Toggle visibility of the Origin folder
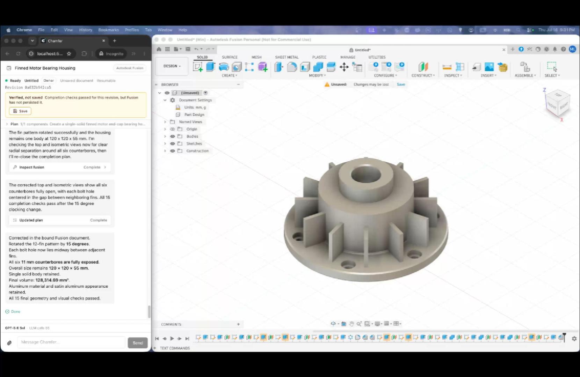The width and height of the screenshot is (580, 377). tap(172, 129)
